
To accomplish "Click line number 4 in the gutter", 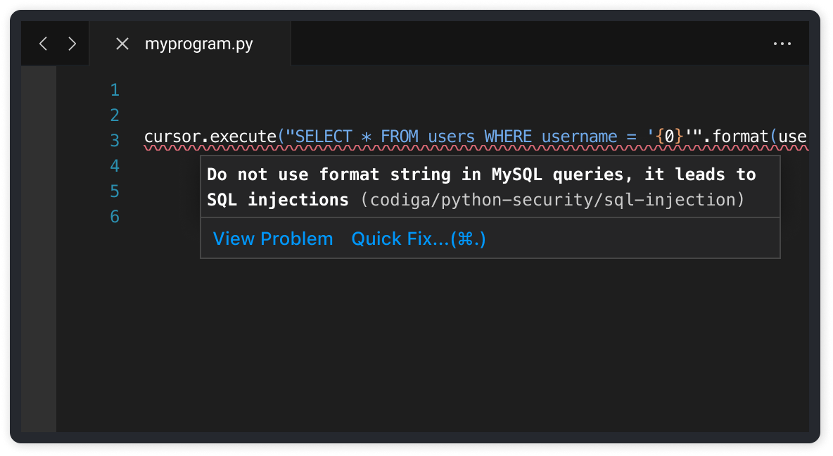I will coord(115,165).
